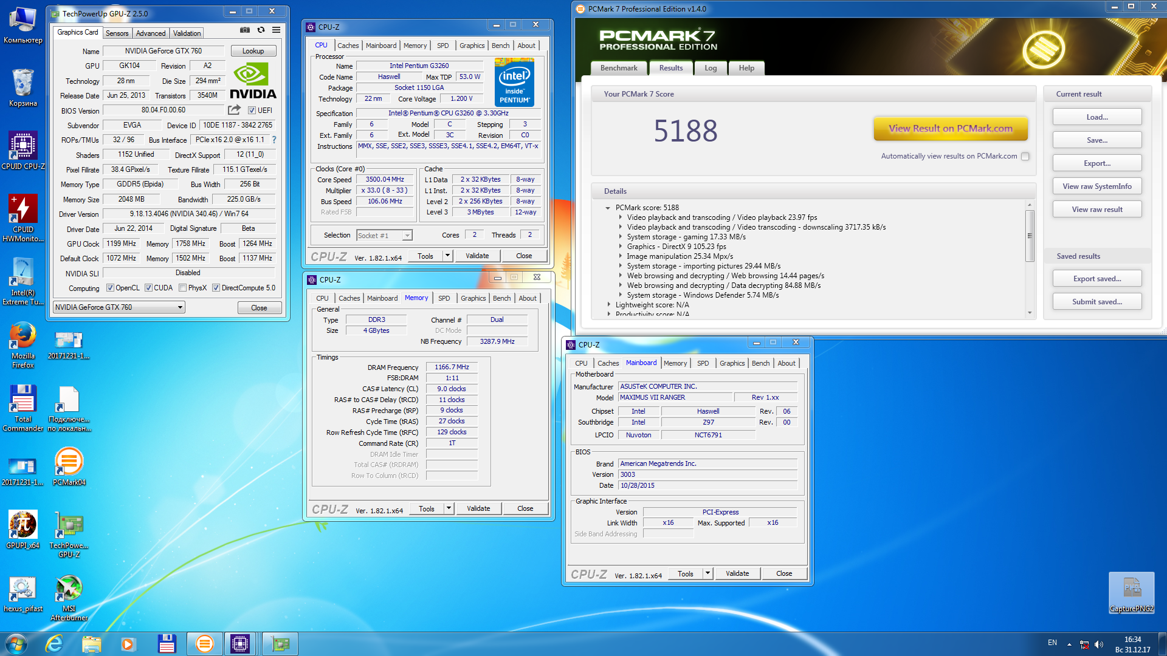The image size is (1167, 656).
Task: Open the GPU-Z hamburger menu icon
Action: click(x=276, y=30)
